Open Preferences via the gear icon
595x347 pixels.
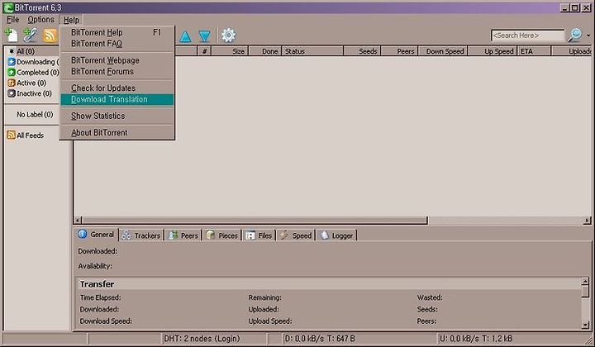tap(228, 36)
